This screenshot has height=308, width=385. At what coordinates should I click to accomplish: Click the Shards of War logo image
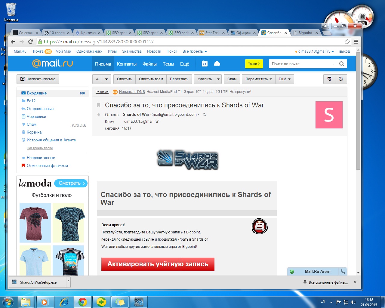click(x=187, y=160)
